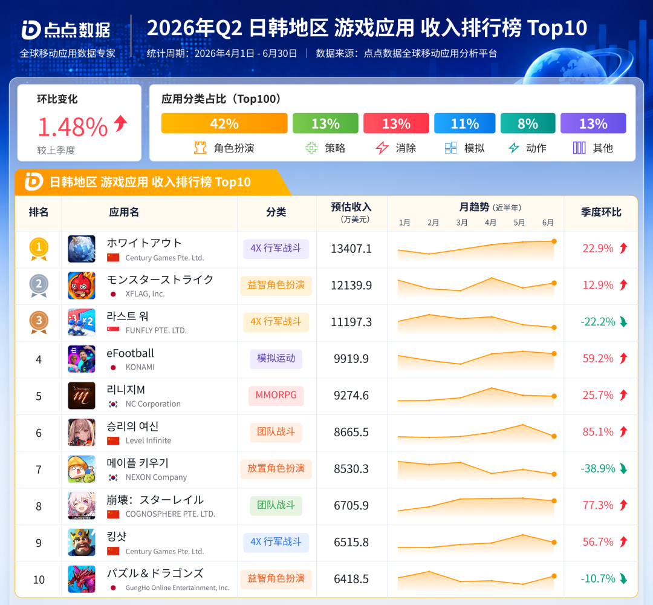Click the silver rank 2 medal
Screen dimensions: 653x605
tap(39, 286)
